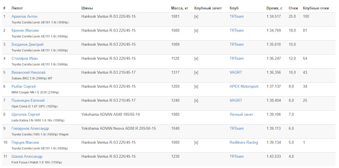
Task: Click the Клубные очки column header
Action: click(x=316, y=8)
